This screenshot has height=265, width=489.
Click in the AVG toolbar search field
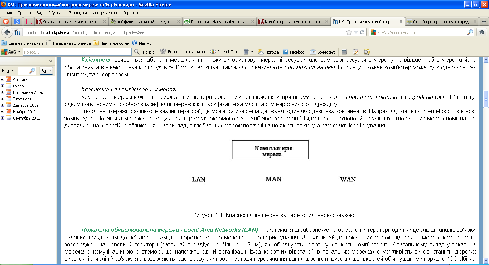(77, 52)
